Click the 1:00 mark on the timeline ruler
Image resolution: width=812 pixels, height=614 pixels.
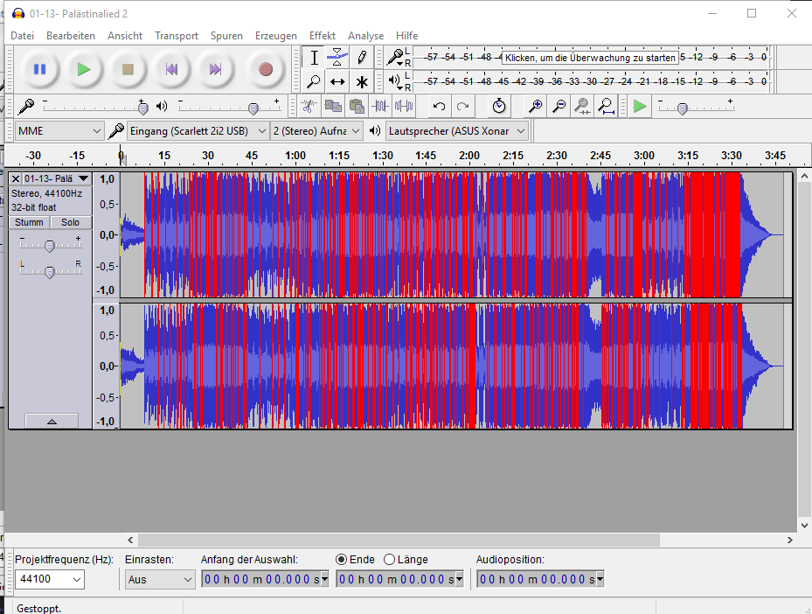click(295, 156)
